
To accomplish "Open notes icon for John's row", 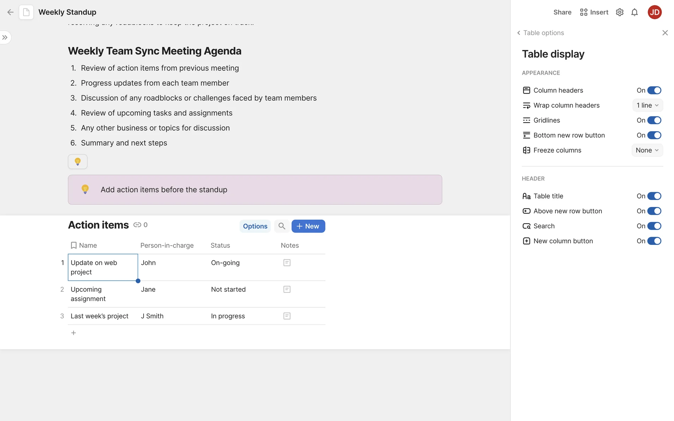I will click(287, 263).
